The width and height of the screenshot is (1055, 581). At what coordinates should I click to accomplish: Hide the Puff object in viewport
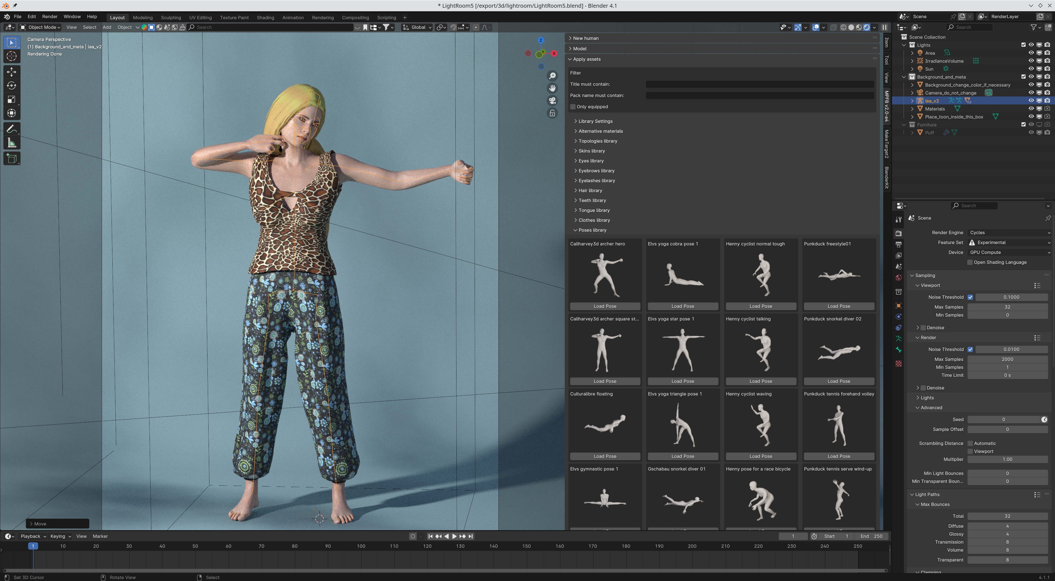[x=1031, y=133]
